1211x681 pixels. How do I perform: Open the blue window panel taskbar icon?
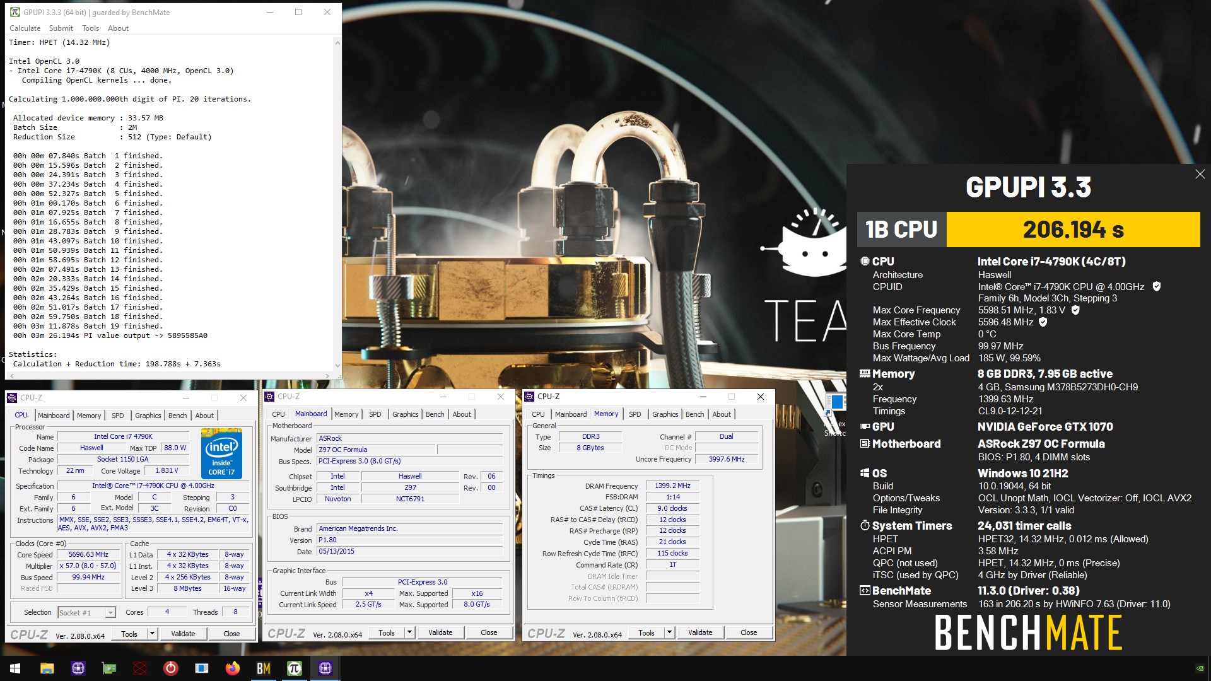tap(202, 668)
